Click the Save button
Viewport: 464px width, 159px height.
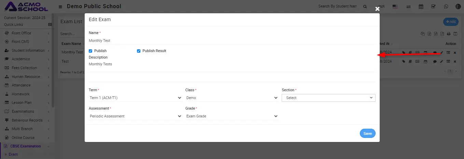(367, 133)
